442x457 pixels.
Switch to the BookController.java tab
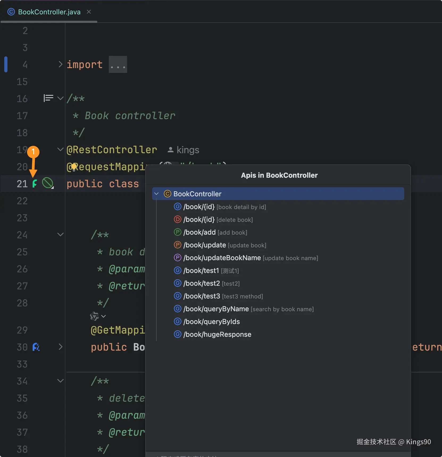click(49, 12)
